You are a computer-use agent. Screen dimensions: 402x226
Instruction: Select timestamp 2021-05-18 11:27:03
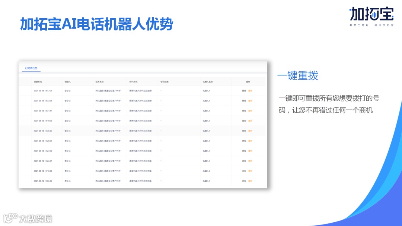[43, 151]
